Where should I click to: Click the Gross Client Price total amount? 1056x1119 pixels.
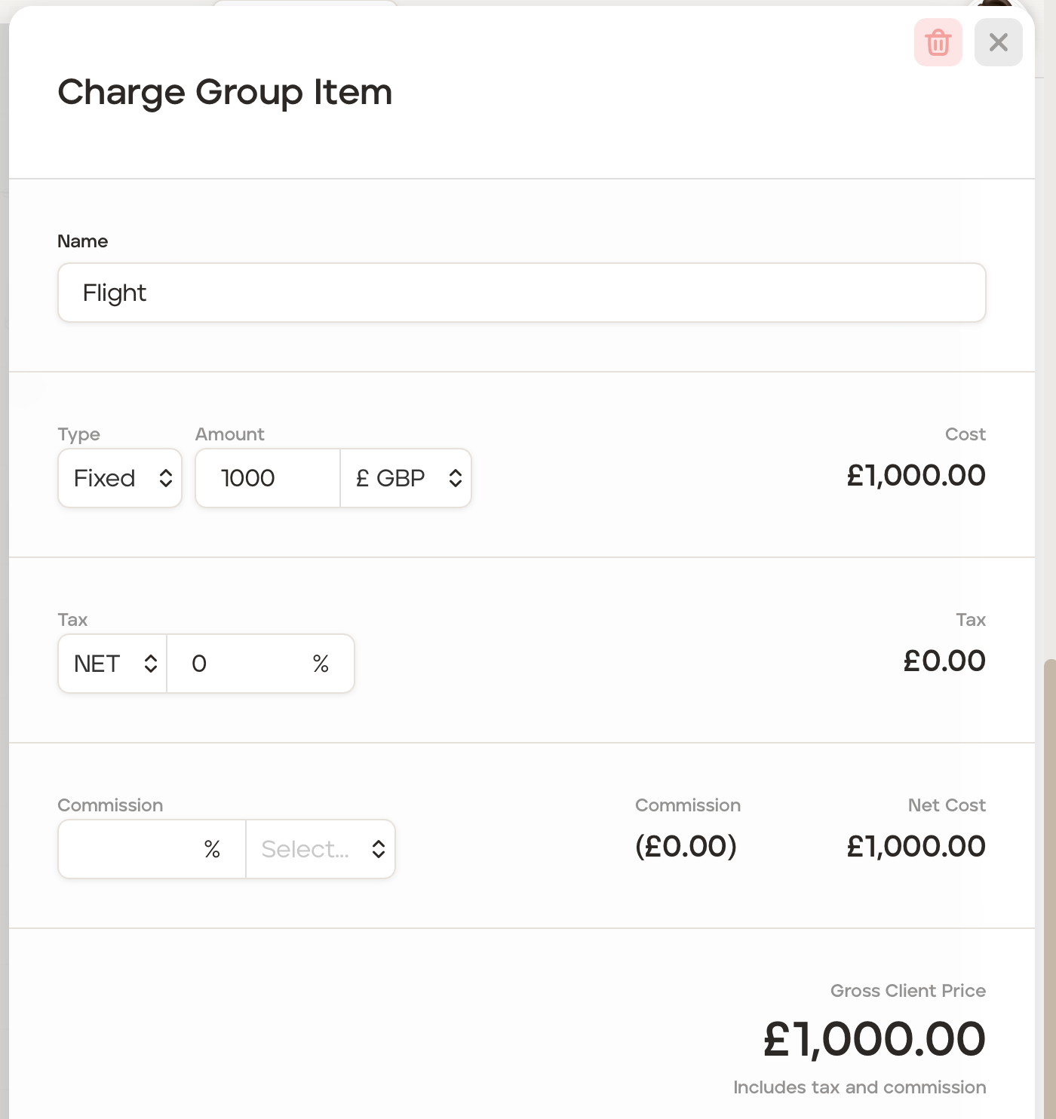point(873,1039)
